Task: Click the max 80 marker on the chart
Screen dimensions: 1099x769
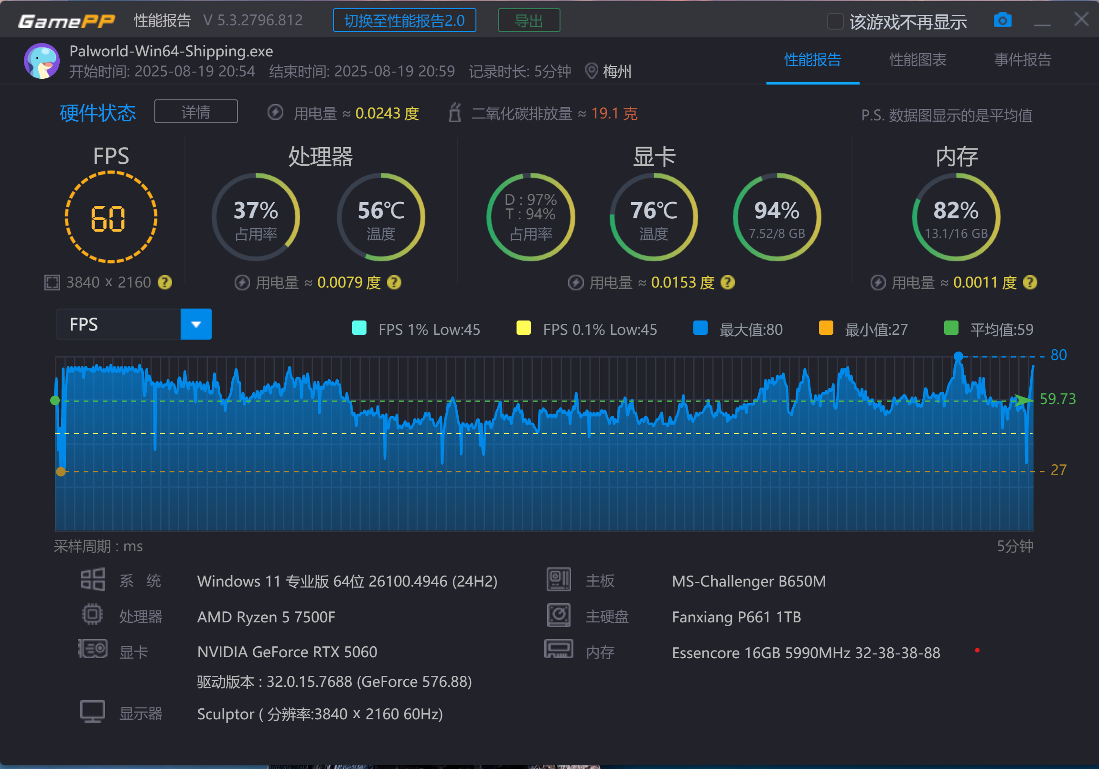Action: click(x=958, y=356)
